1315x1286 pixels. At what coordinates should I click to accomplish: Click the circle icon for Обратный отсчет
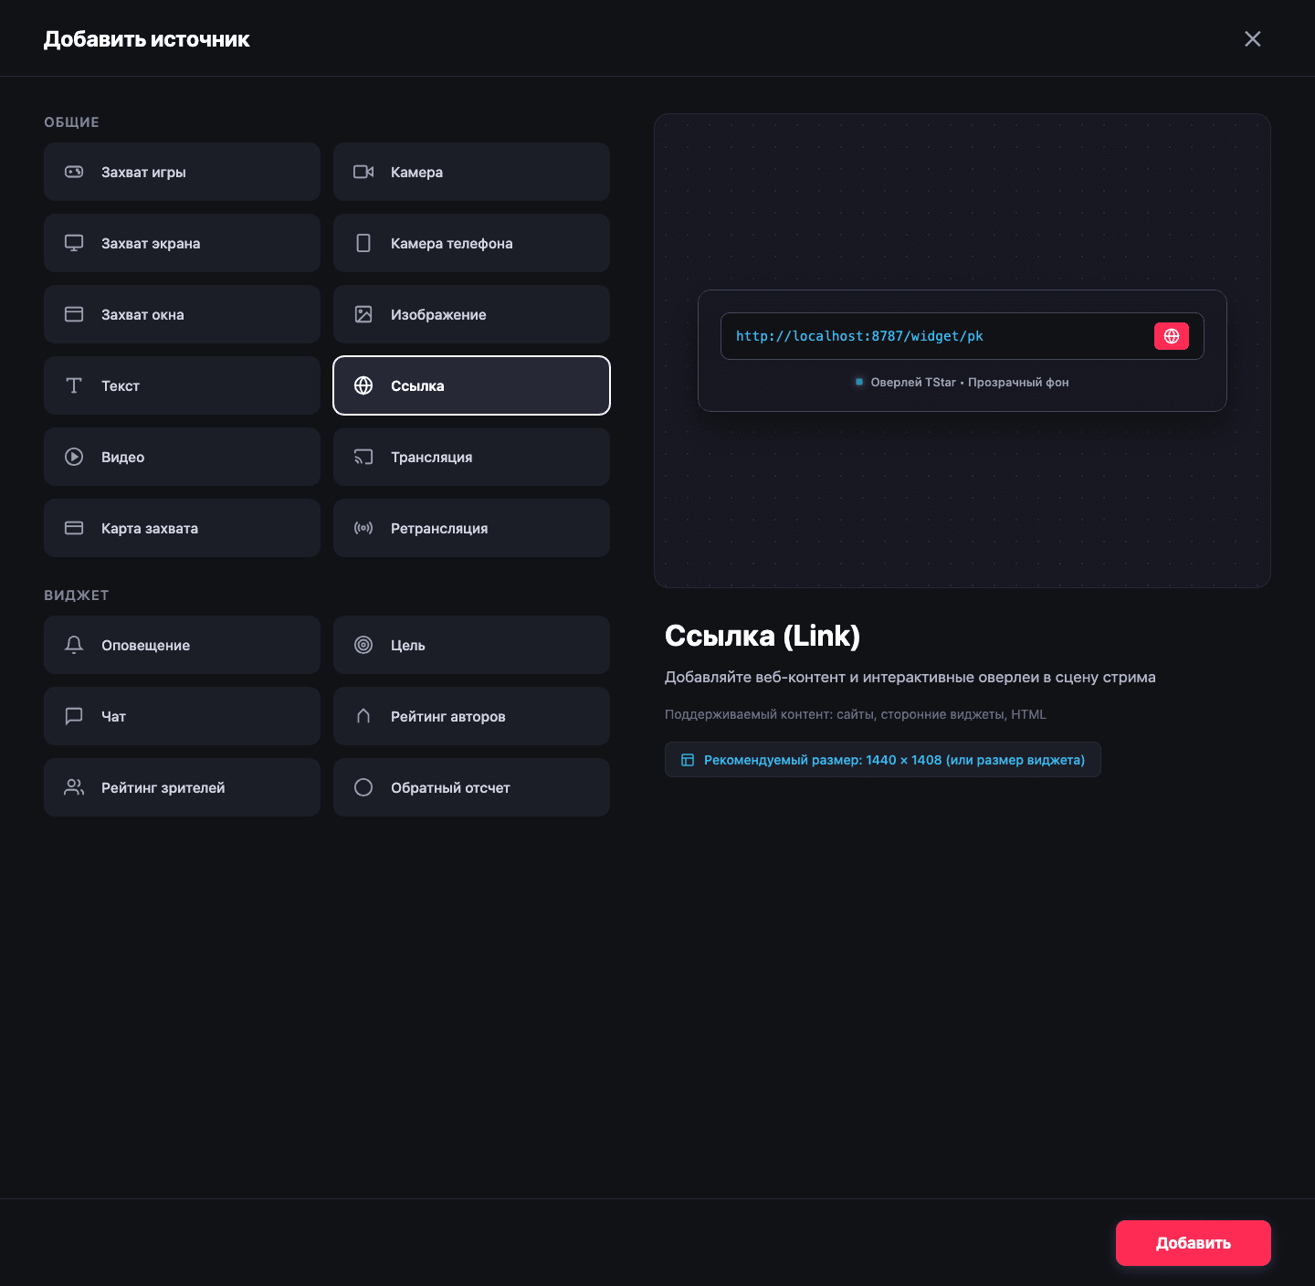tap(363, 787)
